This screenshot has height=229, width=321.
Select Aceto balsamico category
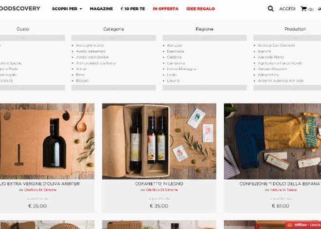coord(91,51)
